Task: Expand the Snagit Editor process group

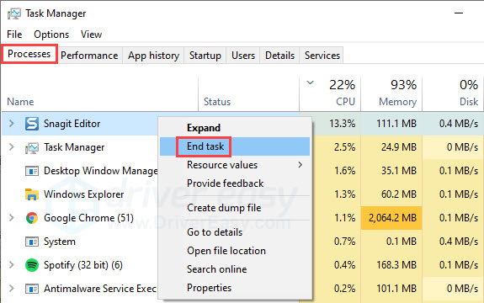Action: pyautogui.click(x=12, y=124)
